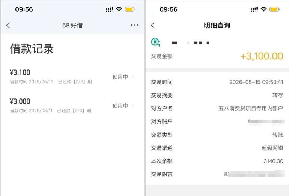This screenshot has width=289, height=196.
Task: Tap the 交易附言 label
Action: click(x=162, y=174)
